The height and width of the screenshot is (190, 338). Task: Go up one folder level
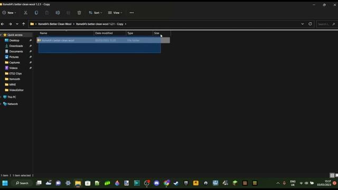[23, 24]
